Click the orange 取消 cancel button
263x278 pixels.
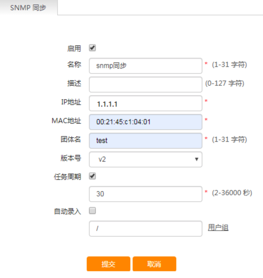[154, 264]
